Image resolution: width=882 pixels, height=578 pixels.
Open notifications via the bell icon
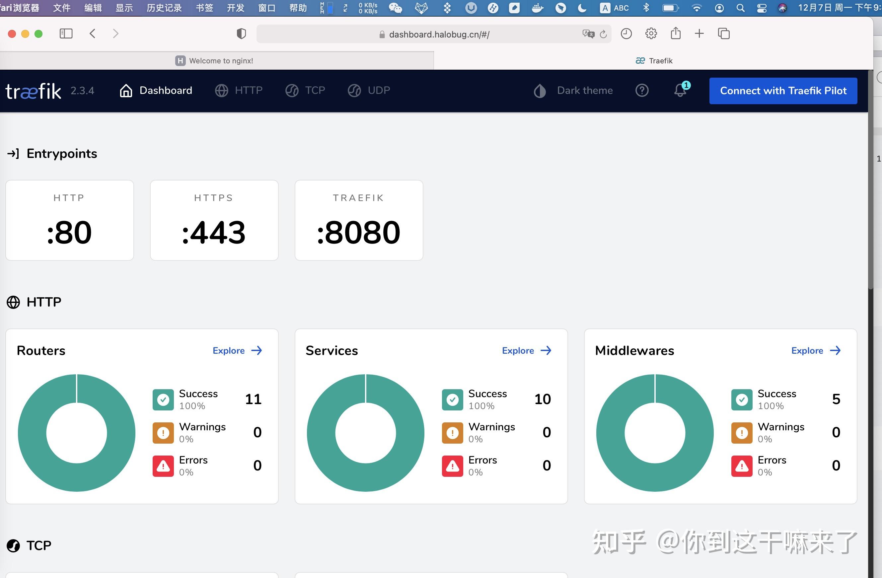(680, 91)
